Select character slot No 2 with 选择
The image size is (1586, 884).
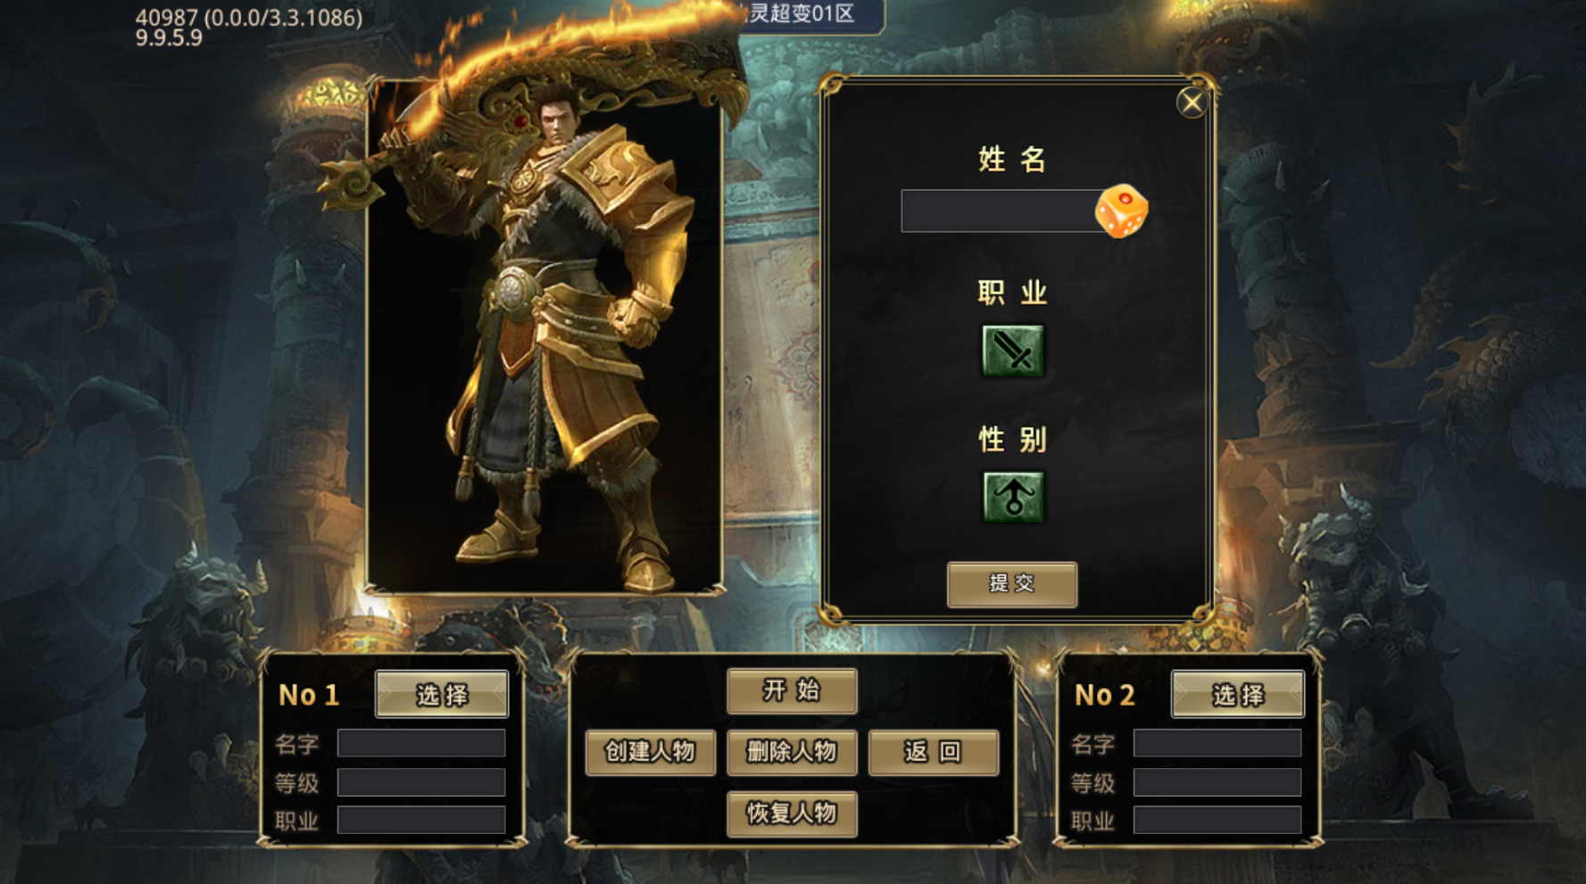click(x=1238, y=695)
